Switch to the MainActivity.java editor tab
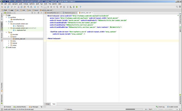182x111 pixels. click(69, 13)
